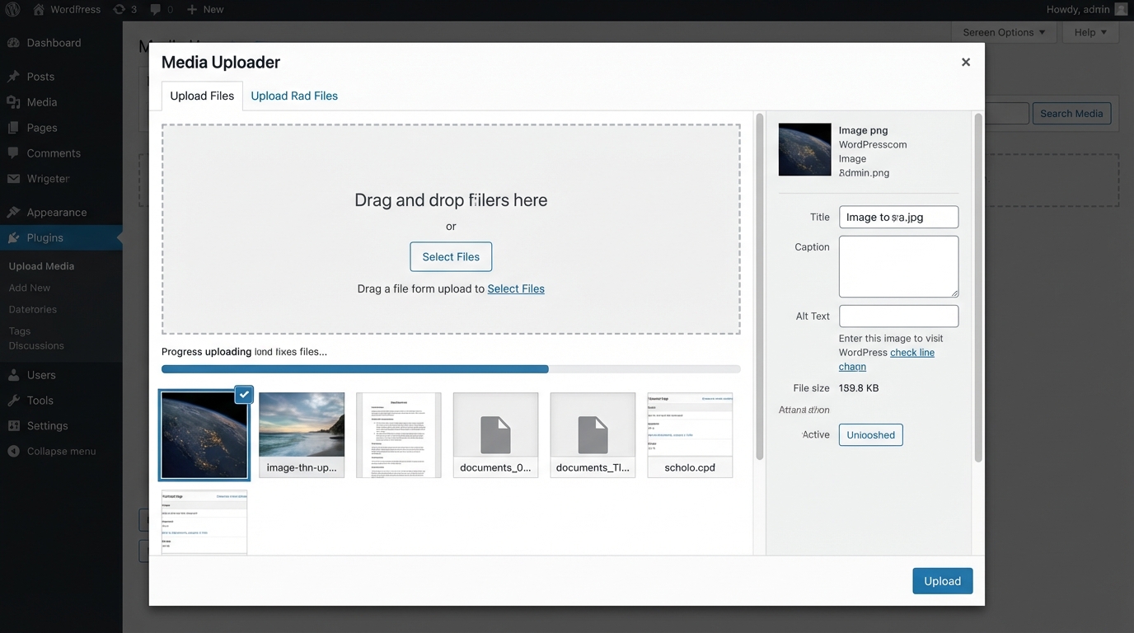Screen dimensions: 1134x633
Task: Click the Comments bubble icon in sidebar
Action: point(14,152)
